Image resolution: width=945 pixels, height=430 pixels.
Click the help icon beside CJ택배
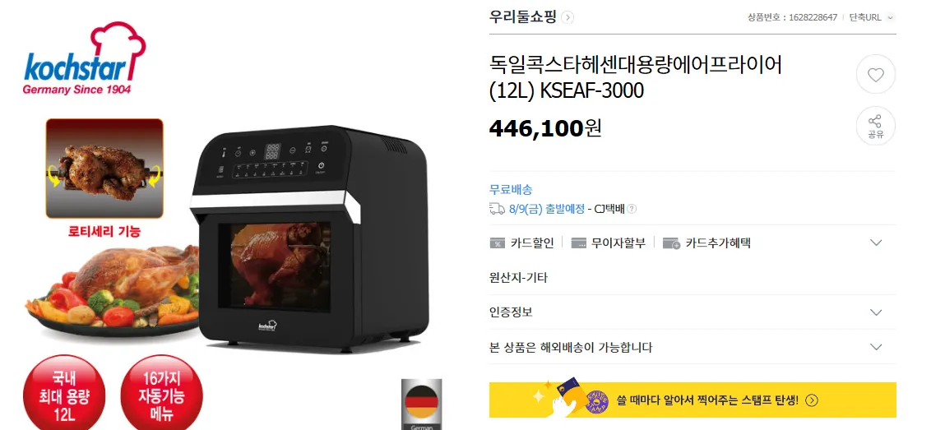631,209
